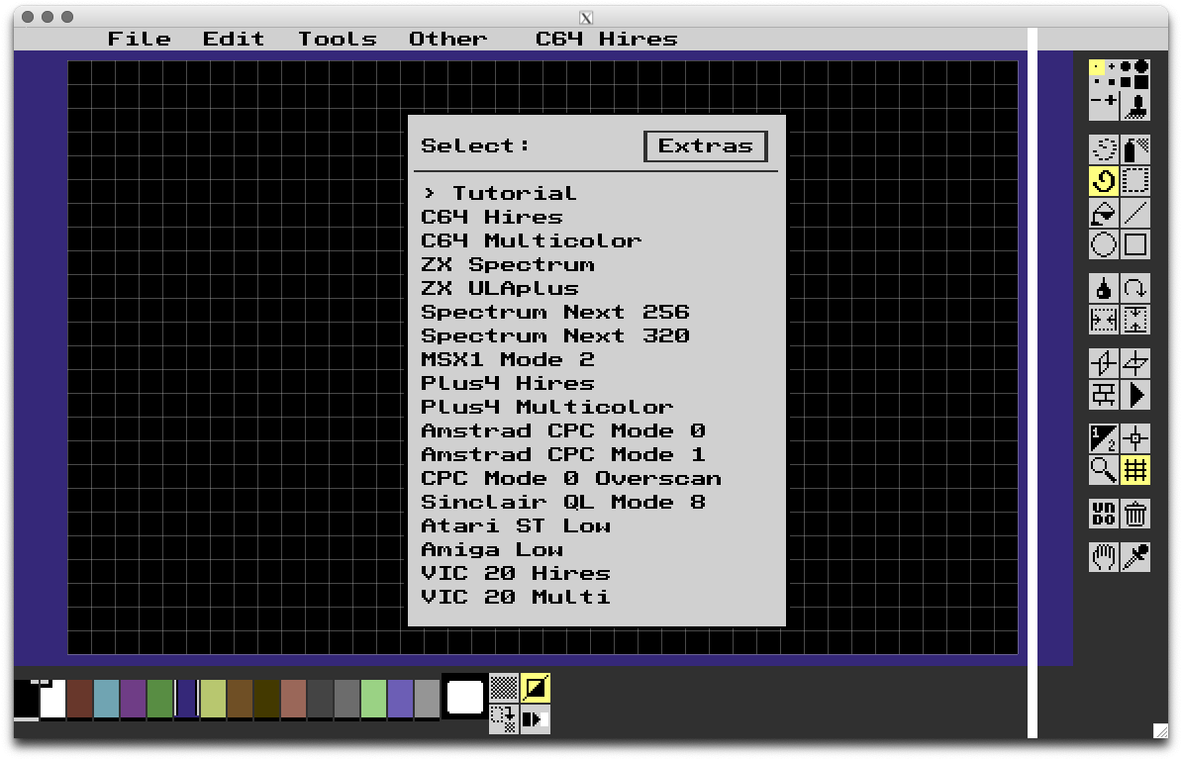The width and height of the screenshot is (1182, 760).
Task: Choose MSX1 Mode 2
Action: pos(508,359)
